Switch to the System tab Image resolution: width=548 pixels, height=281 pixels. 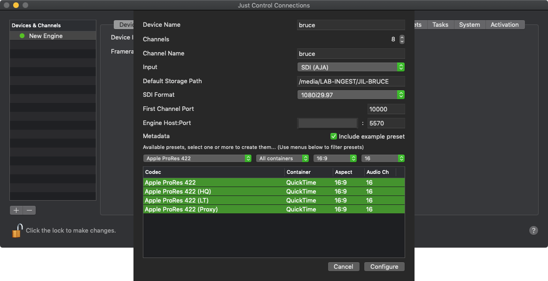click(x=470, y=25)
